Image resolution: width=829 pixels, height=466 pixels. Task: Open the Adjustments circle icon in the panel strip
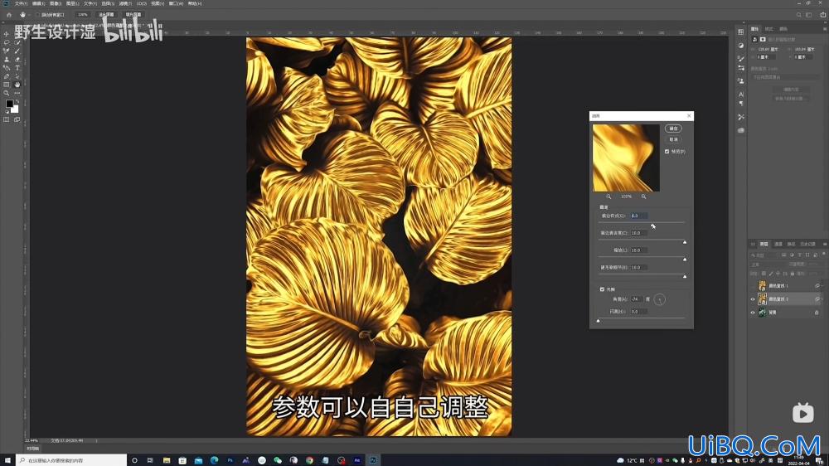(740, 46)
